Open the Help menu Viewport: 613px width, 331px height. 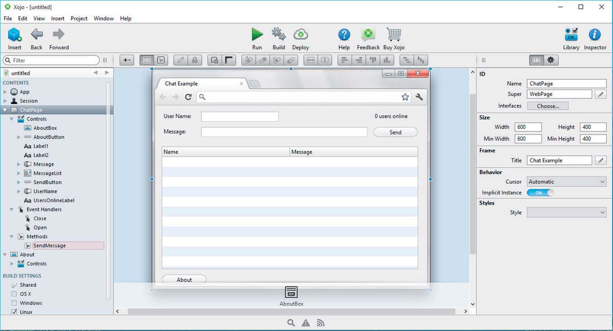[x=126, y=18]
